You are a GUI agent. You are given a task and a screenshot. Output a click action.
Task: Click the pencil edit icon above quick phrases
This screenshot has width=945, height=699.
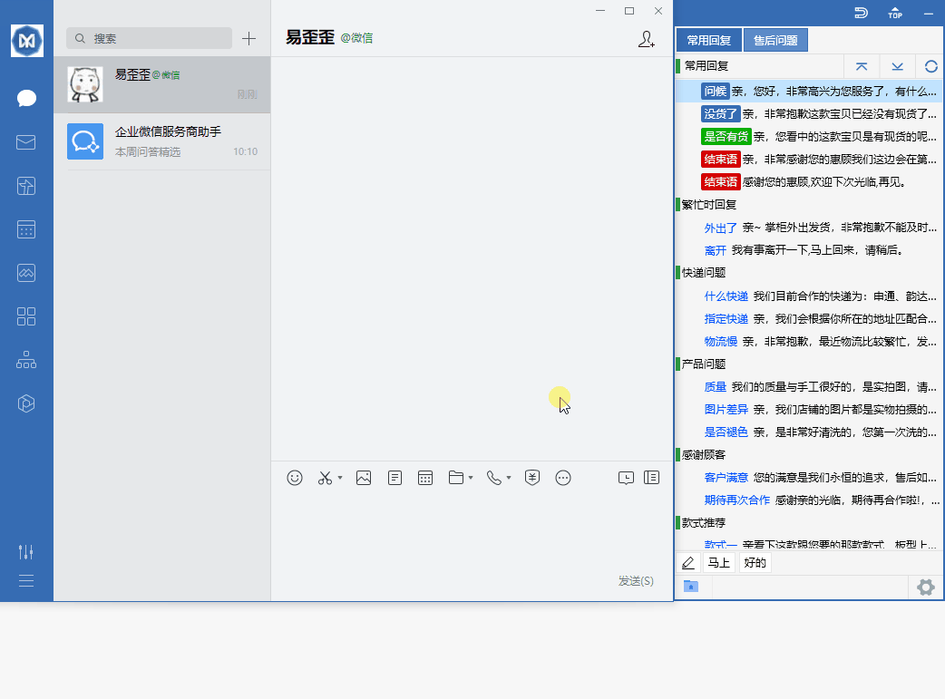[x=687, y=562]
